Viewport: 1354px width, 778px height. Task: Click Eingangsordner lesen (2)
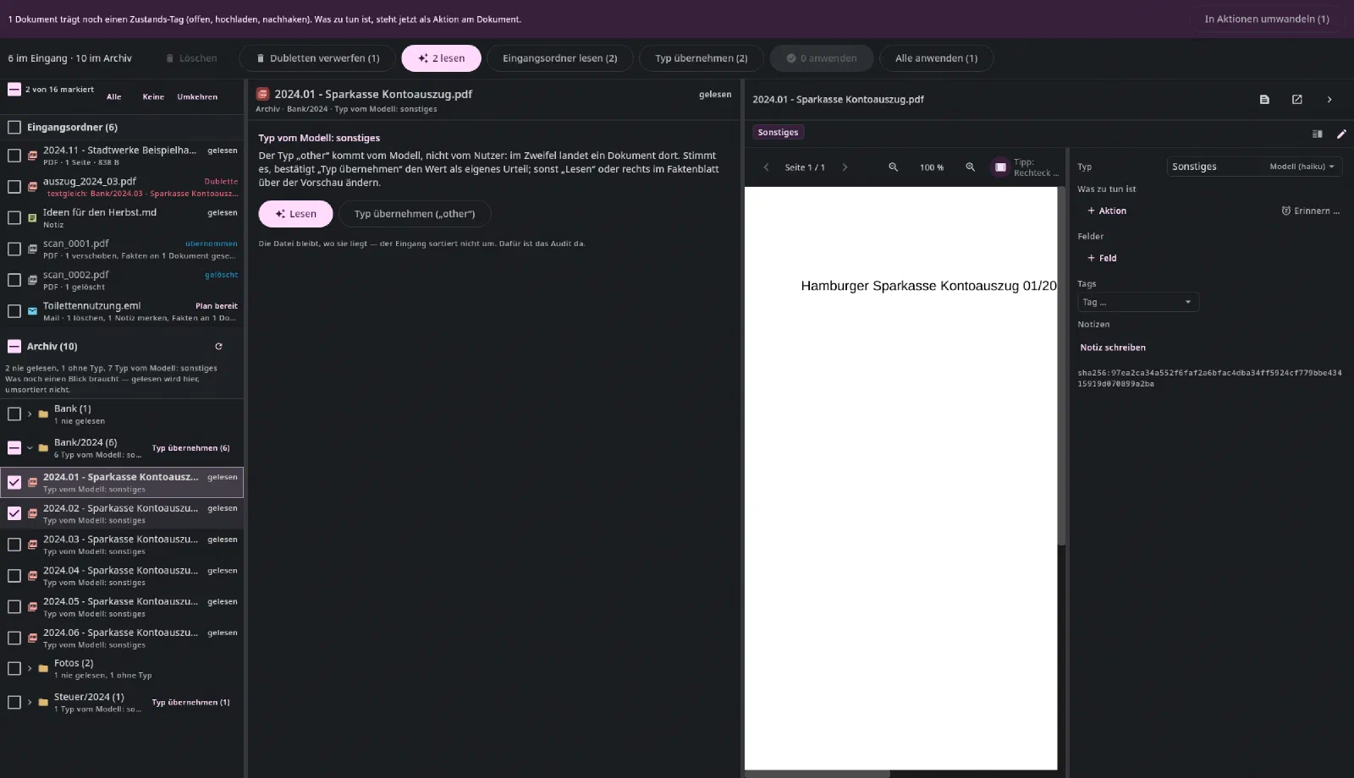(559, 58)
